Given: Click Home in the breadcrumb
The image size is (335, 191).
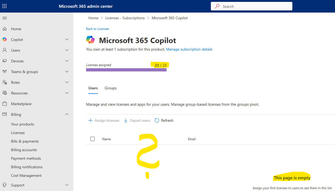Looking at the screenshot, I should [x=93, y=18].
